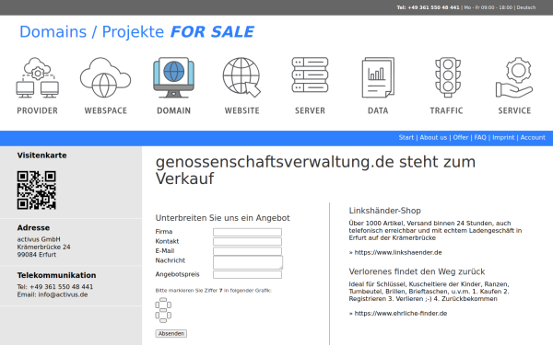Click the 'activus GmbH' address line
553x345 pixels.
[x=39, y=239]
